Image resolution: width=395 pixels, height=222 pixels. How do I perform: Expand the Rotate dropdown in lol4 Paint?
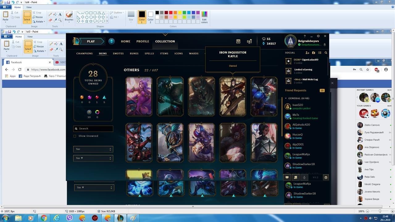[39, 22]
